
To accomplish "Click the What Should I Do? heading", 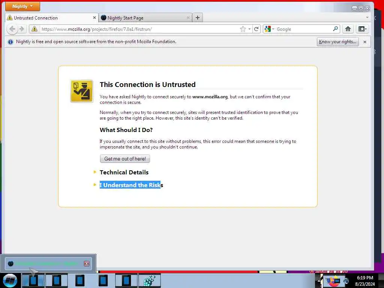I will (x=126, y=130).
